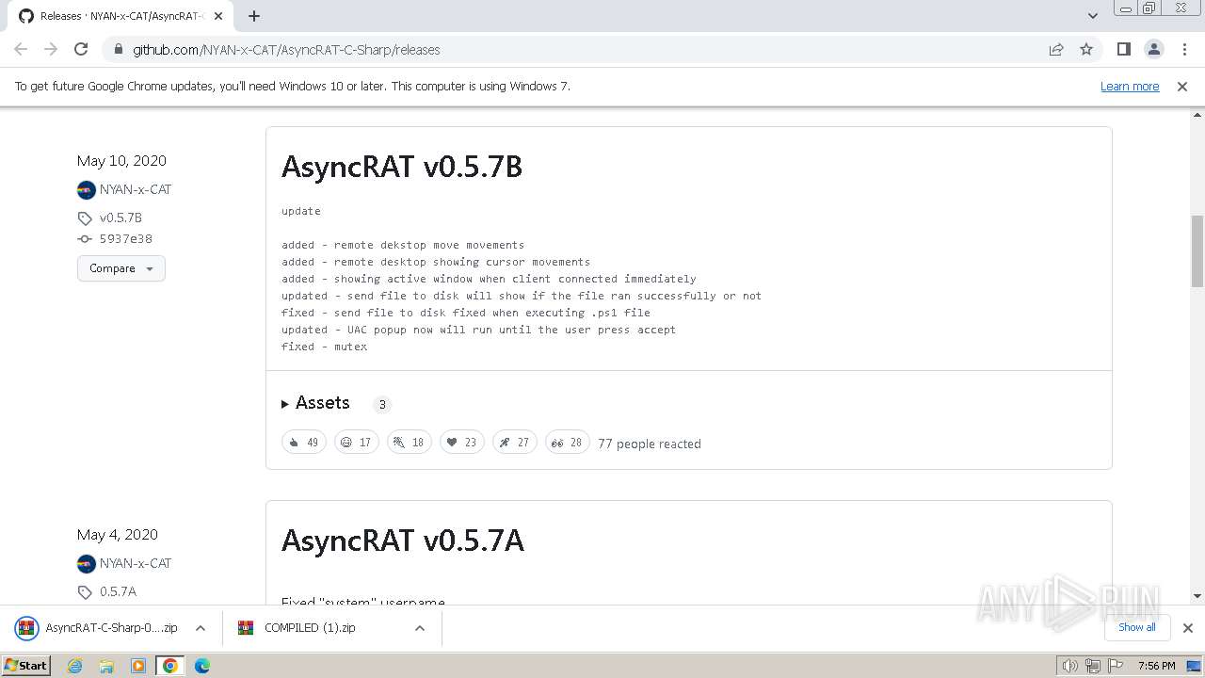Image resolution: width=1205 pixels, height=678 pixels.
Task: Toggle heart reaction with 23
Action: click(x=462, y=443)
